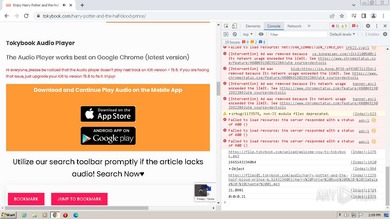Screen dimensions: 390x219
Task: Open source link (index):1420
Action: pyautogui.click(x=363, y=162)
